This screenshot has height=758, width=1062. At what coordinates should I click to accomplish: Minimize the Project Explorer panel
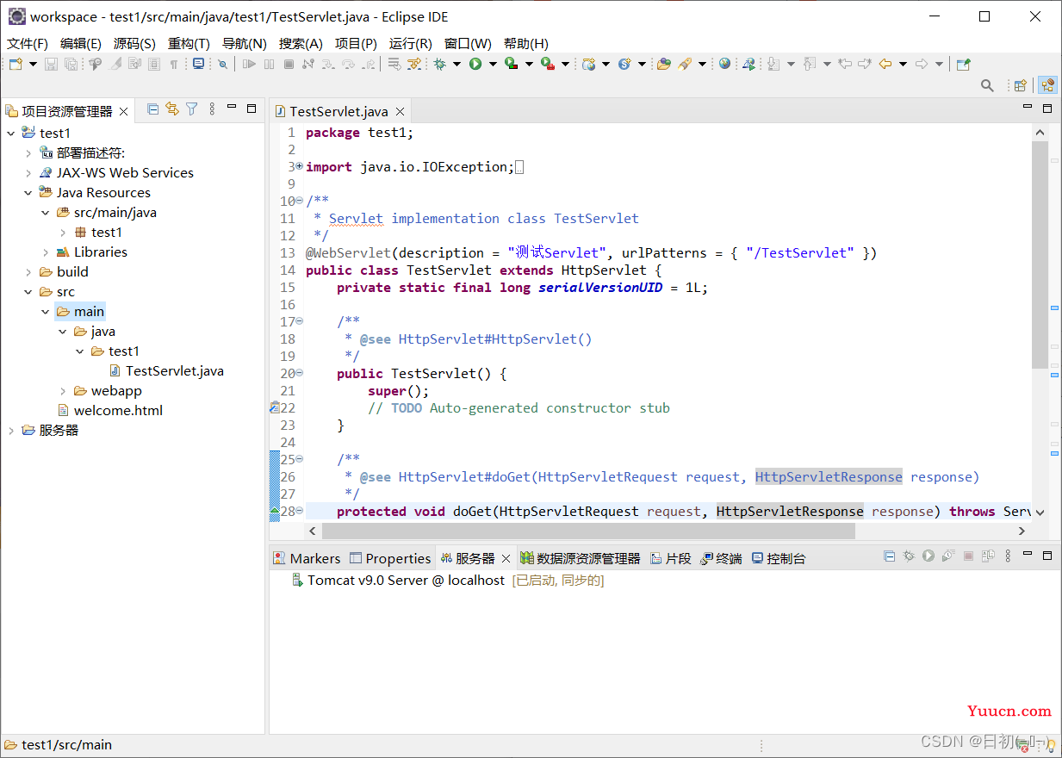tap(232, 109)
